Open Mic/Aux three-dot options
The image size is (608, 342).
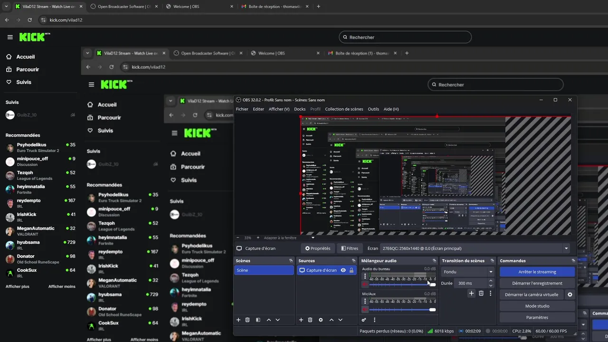point(365,301)
